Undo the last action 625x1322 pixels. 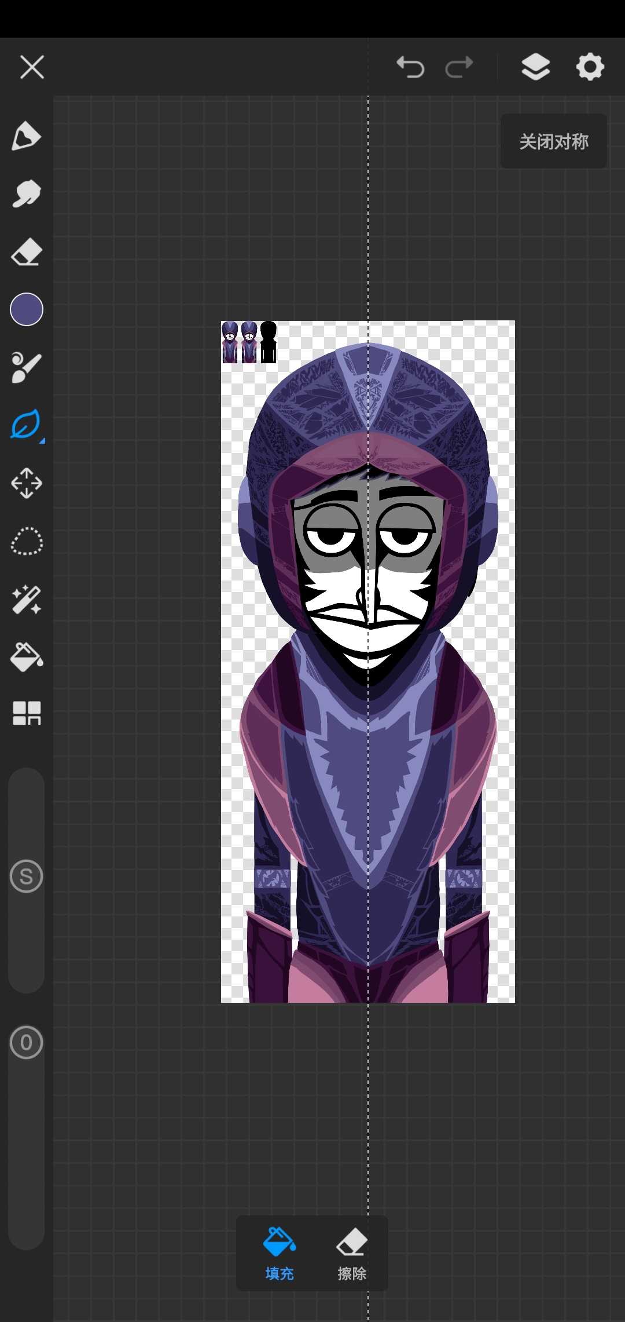click(410, 67)
